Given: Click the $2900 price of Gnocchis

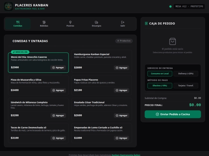Looking at the screenshot, I should coord(15,67).
